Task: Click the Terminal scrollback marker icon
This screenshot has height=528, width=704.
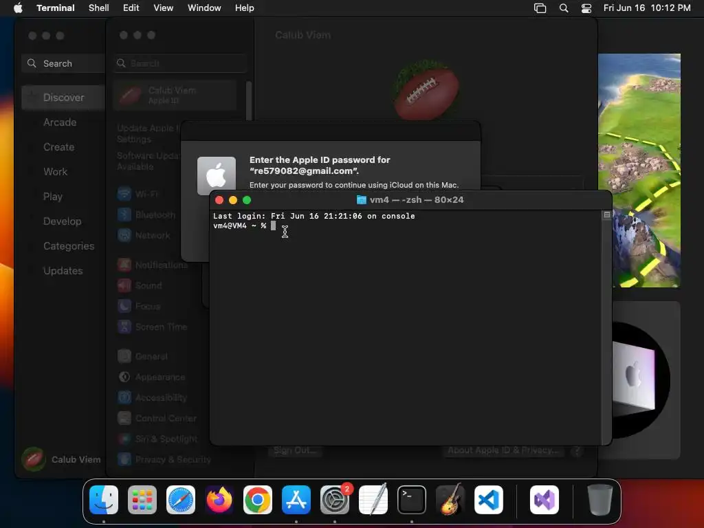Action: coord(607,215)
